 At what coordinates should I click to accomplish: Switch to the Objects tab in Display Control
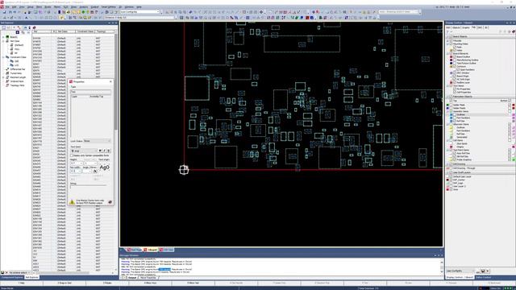click(x=456, y=27)
